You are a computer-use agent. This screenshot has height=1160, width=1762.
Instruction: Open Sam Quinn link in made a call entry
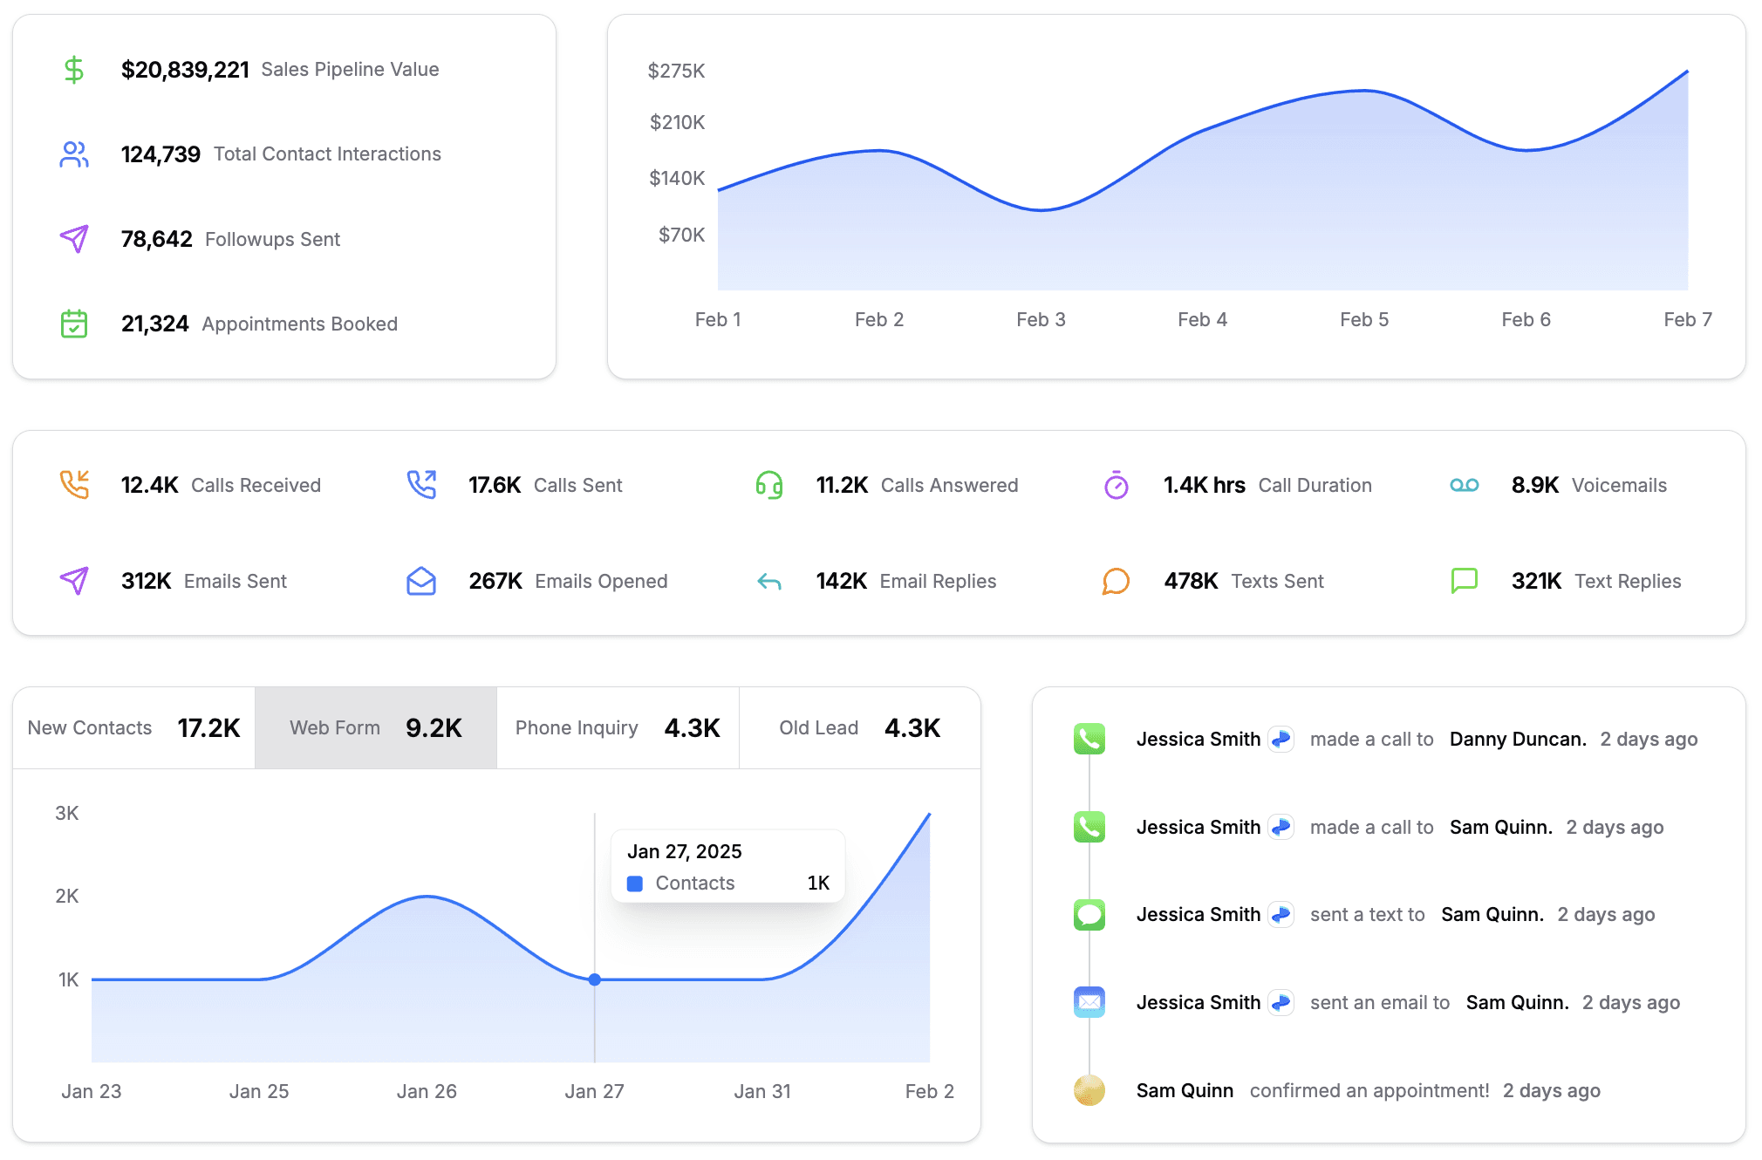coord(1501,827)
